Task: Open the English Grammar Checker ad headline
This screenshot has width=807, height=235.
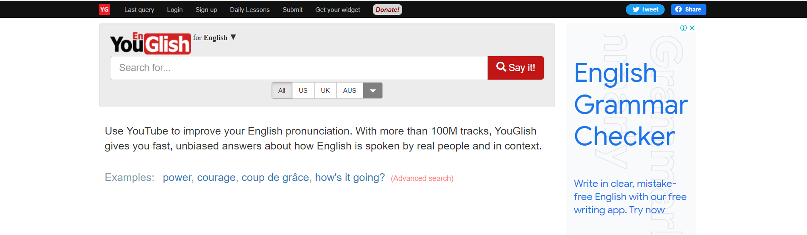Action: tap(631, 104)
